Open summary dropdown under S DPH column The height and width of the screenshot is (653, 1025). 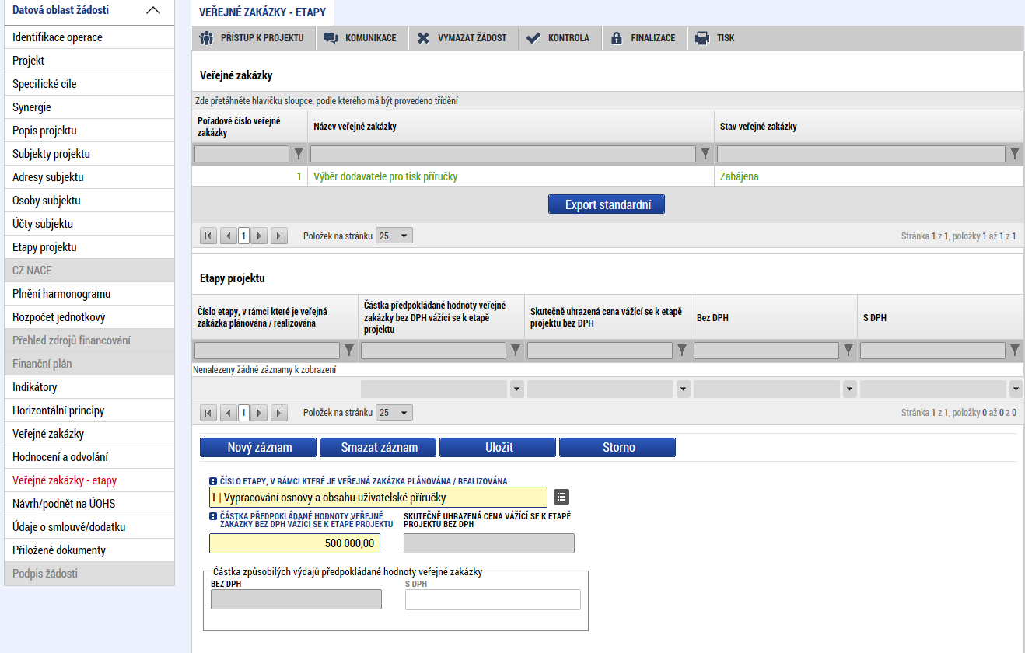pos(1016,389)
